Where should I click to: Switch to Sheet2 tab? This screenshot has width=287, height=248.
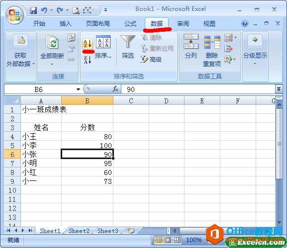[x=79, y=231]
